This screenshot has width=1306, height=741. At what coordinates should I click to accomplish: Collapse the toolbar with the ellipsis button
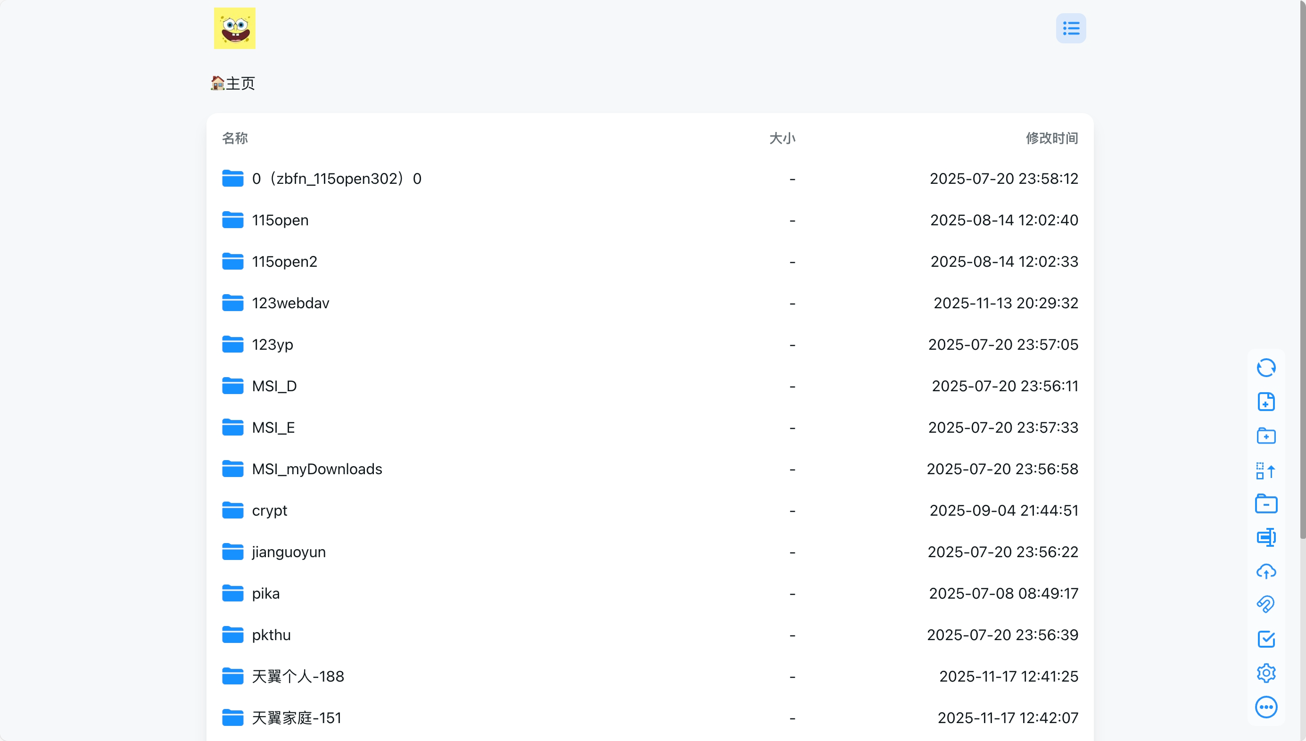pyautogui.click(x=1266, y=707)
